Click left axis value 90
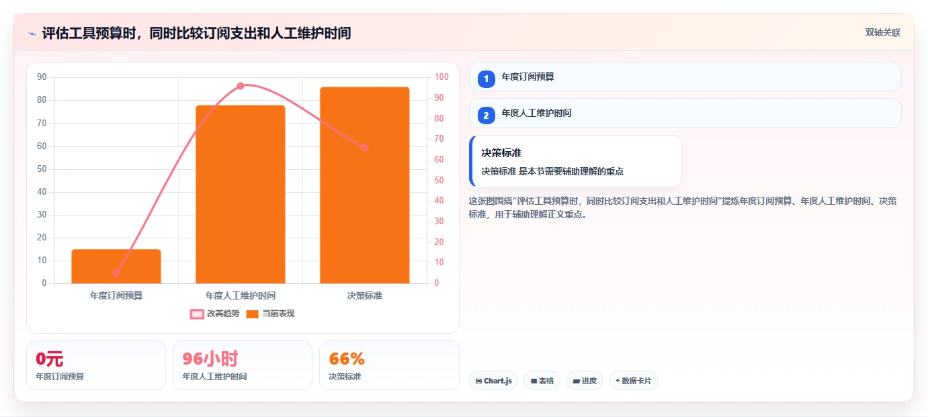This screenshot has height=417, width=928. pyautogui.click(x=42, y=77)
